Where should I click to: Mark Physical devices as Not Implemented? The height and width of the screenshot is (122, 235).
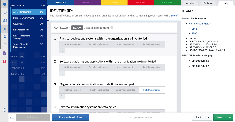pos(72,44)
